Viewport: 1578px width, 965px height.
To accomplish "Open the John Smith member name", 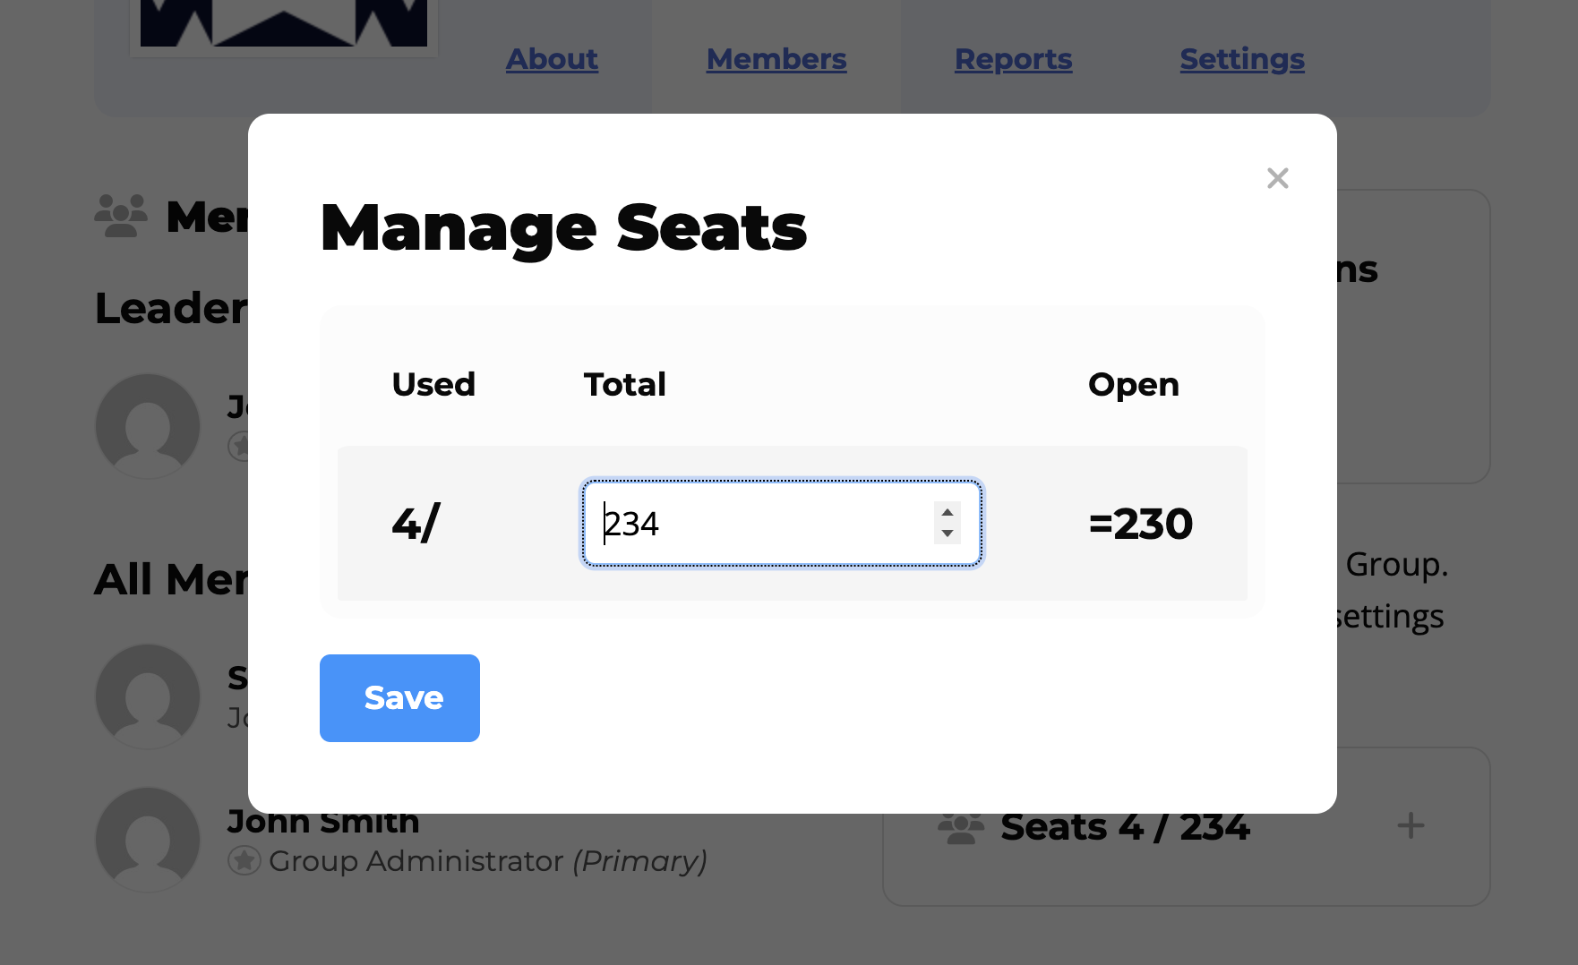I will tap(323, 824).
